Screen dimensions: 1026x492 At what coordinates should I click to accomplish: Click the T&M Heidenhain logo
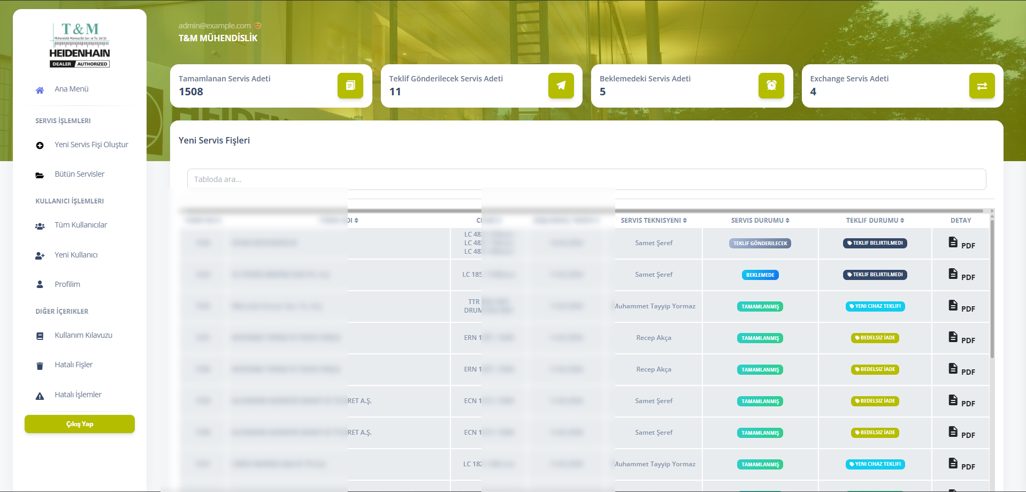coord(80,45)
